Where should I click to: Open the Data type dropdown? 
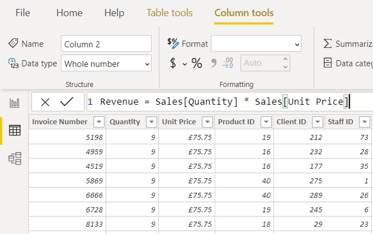point(106,64)
